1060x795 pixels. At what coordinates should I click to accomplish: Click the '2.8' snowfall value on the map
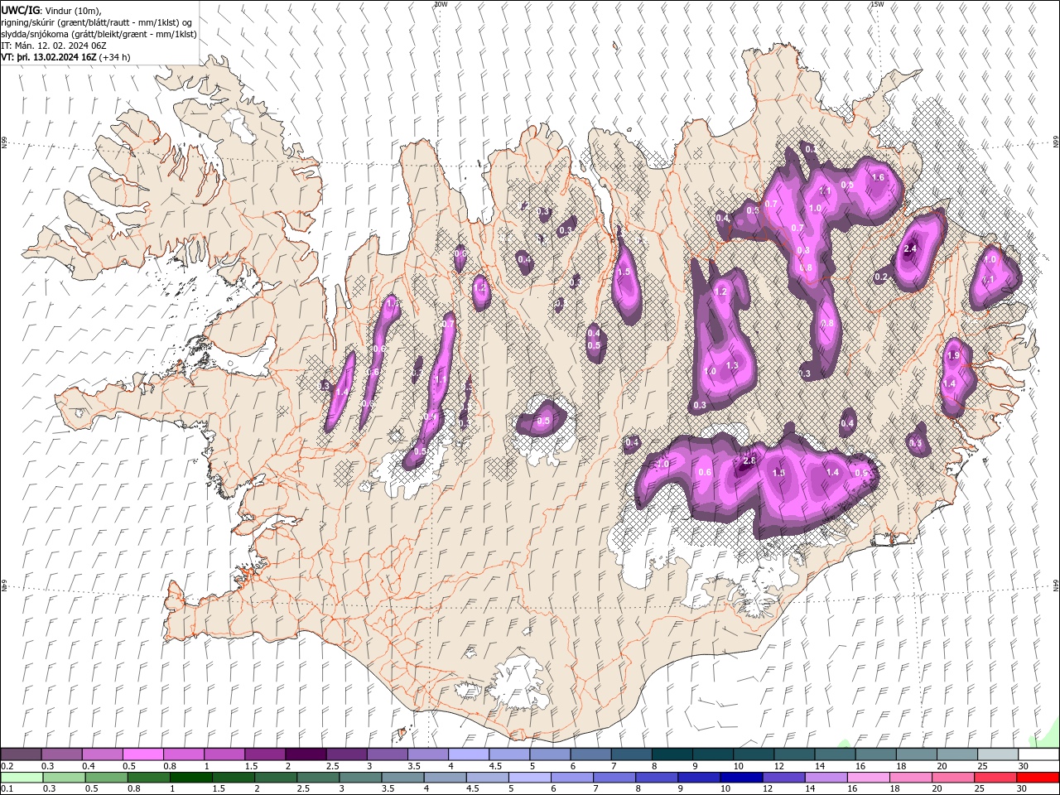coord(750,460)
